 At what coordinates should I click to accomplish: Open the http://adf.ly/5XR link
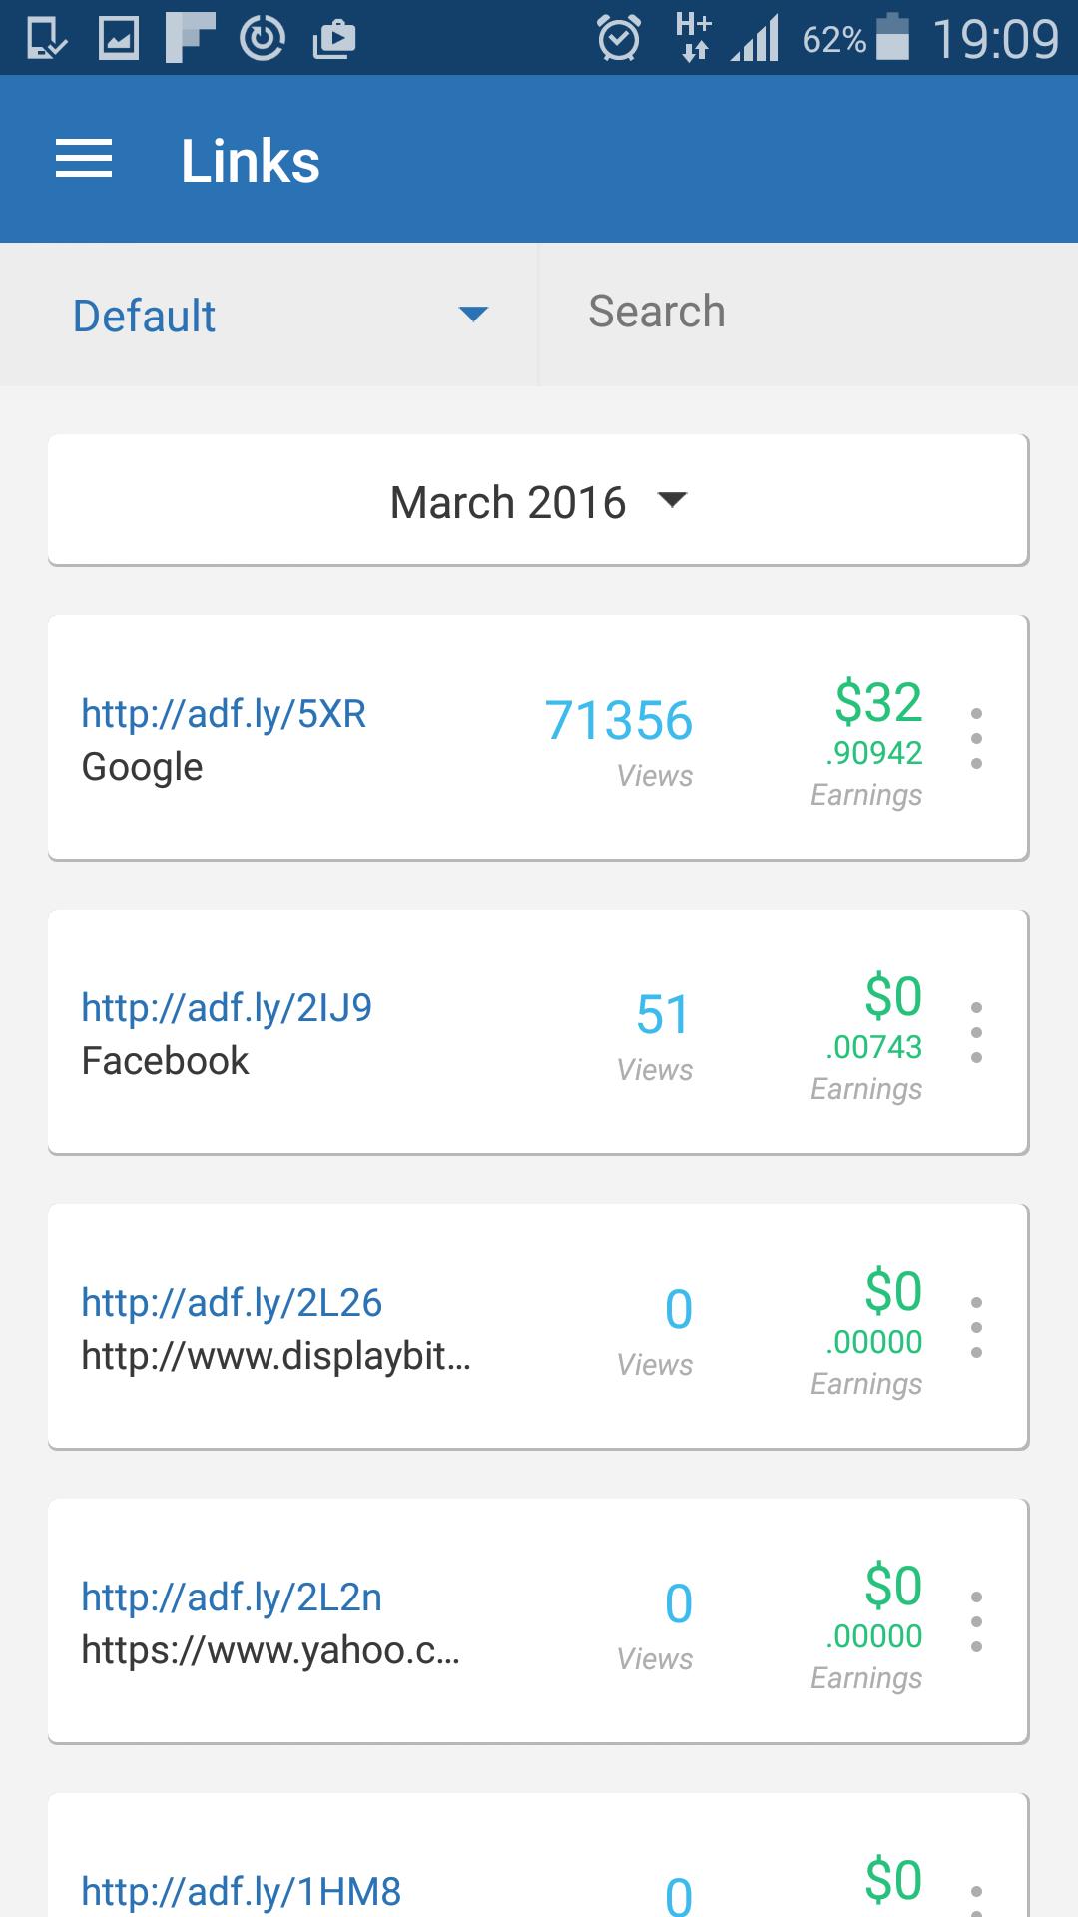click(x=224, y=714)
